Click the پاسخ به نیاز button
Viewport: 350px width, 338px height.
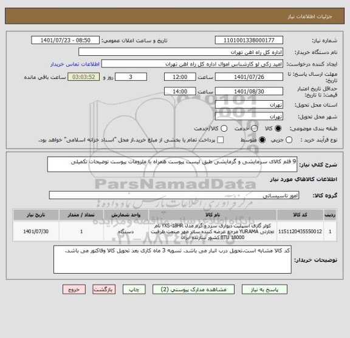tap(264, 289)
